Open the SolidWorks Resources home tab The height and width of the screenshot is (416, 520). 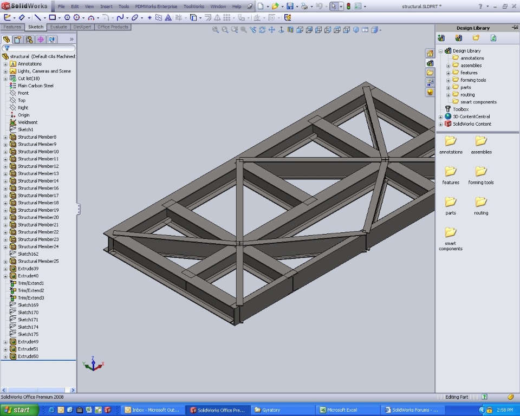[x=430, y=53]
